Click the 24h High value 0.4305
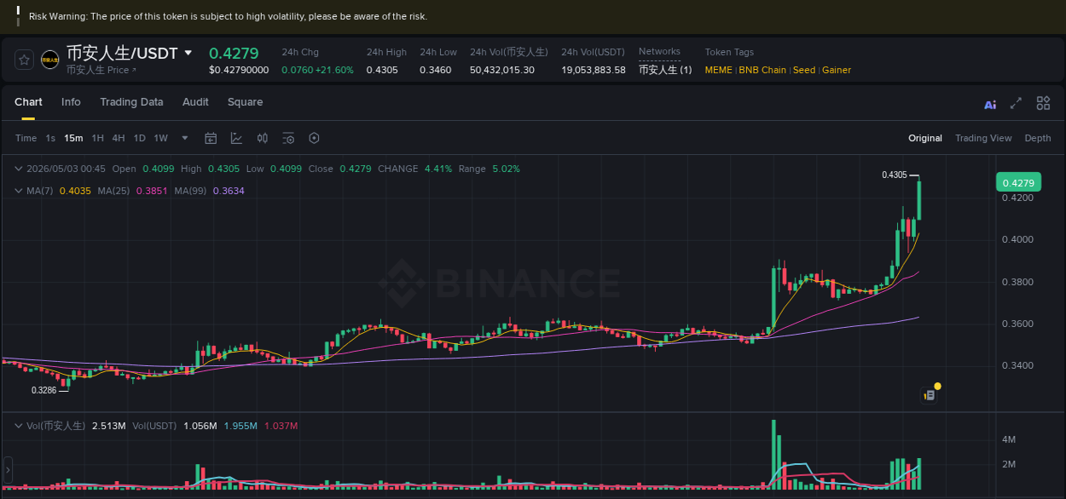 pos(382,70)
